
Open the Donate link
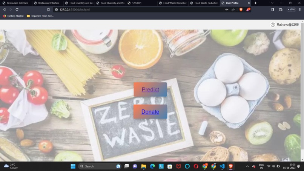pyautogui.click(x=150, y=112)
